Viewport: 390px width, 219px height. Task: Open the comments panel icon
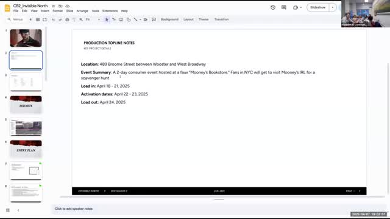[284, 7]
